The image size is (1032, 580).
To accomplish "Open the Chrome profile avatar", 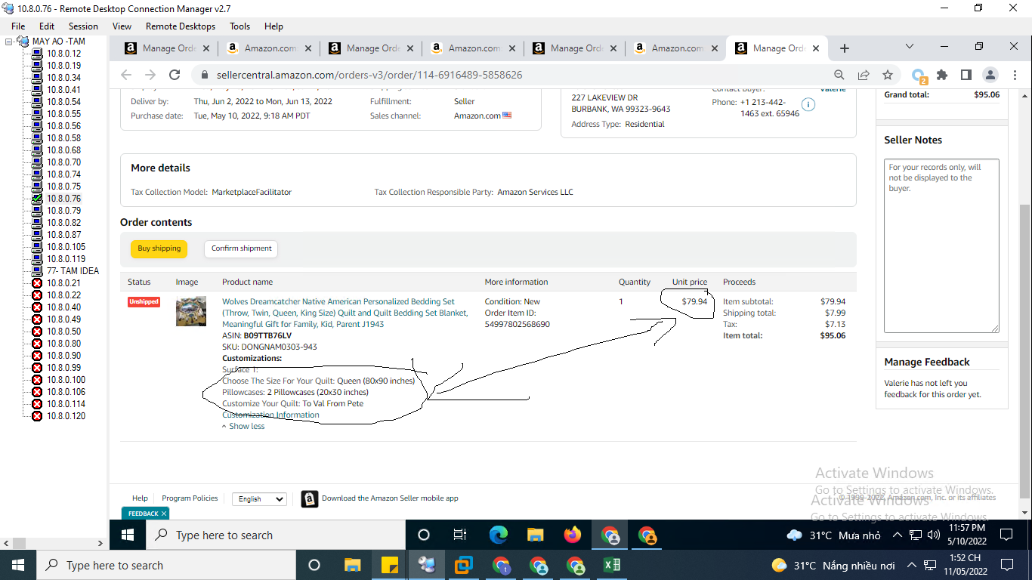I will tap(990, 75).
